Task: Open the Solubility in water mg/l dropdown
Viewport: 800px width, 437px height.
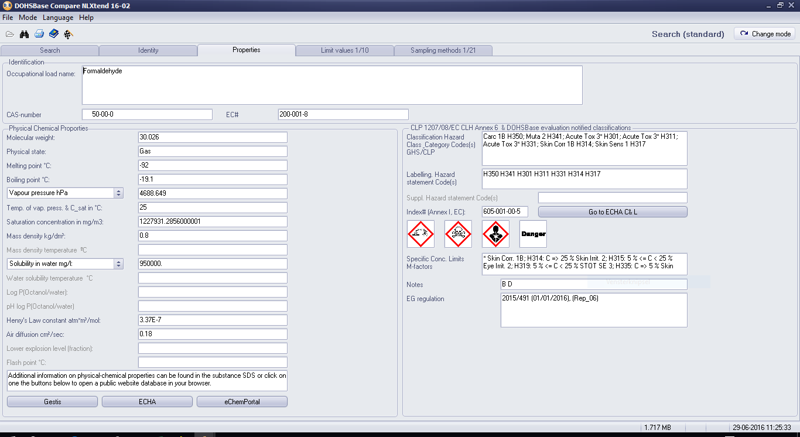Action: click(x=119, y=264)
